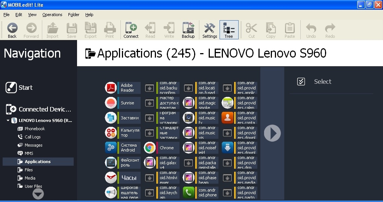Open the File menu
383x202 pixels.
click(6, 15)
